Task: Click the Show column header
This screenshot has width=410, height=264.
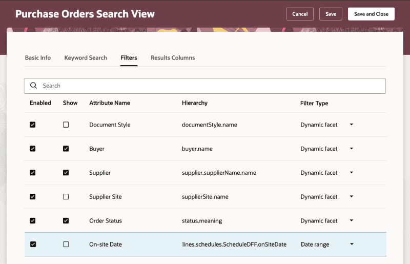Action: [x=70, y=103]
